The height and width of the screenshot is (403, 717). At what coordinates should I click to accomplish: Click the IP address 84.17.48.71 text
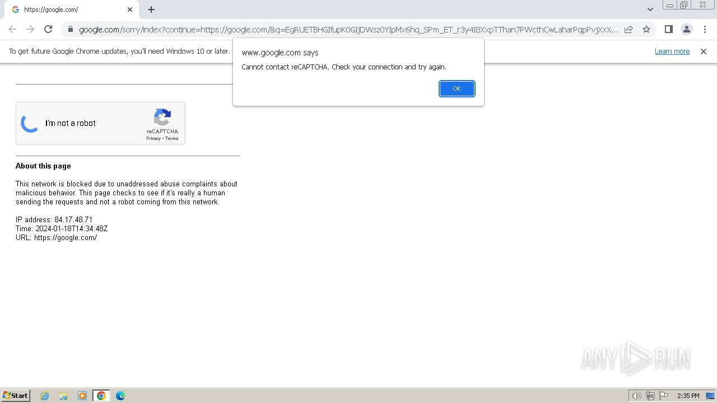54,219
